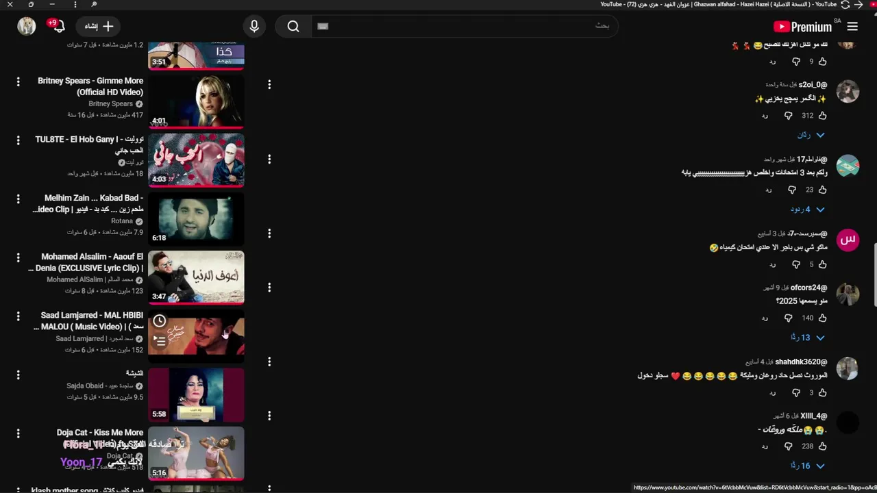Click reply (رد) under XIIII_4 comment

tap(765, 446)
